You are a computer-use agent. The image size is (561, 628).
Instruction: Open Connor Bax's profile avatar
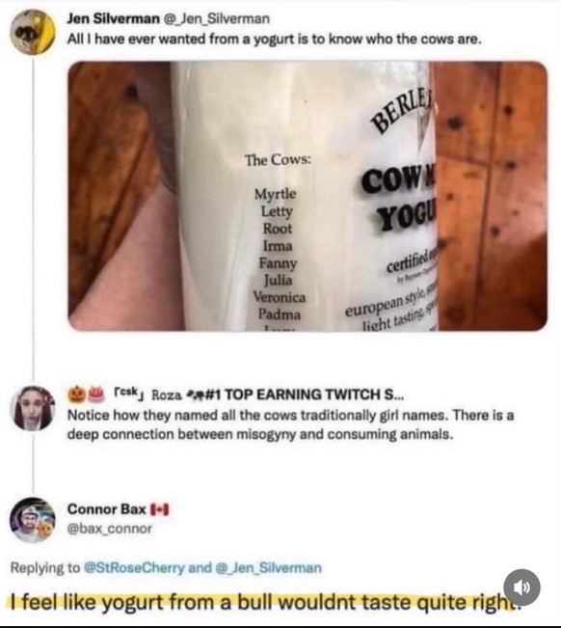point(33,519)
